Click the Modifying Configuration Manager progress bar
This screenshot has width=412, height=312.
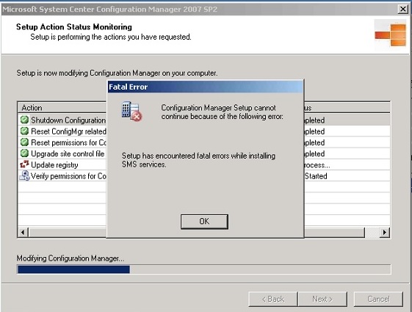tap(204, 269)
